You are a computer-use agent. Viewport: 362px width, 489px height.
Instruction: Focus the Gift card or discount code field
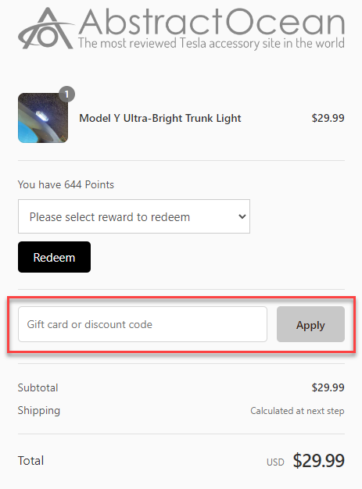pyautogui.click(x=142, y=324)
